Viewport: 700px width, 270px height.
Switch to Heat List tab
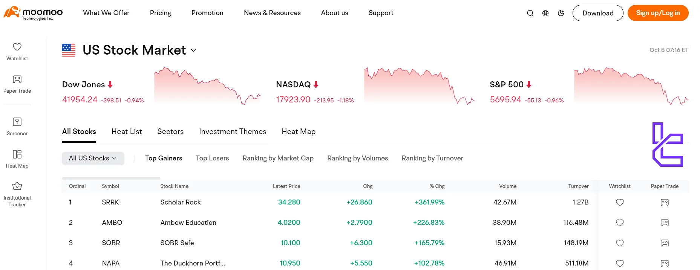pos(127,131)
